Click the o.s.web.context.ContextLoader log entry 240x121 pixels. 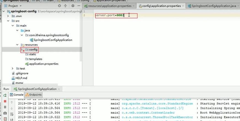coord(148,112)
